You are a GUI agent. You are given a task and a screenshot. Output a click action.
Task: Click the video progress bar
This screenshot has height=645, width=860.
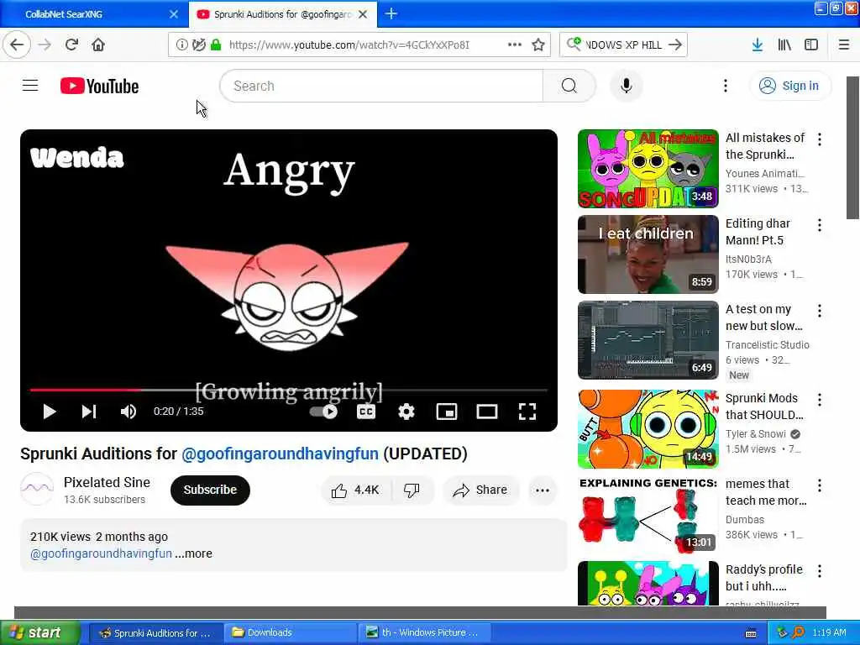(289, 390)
